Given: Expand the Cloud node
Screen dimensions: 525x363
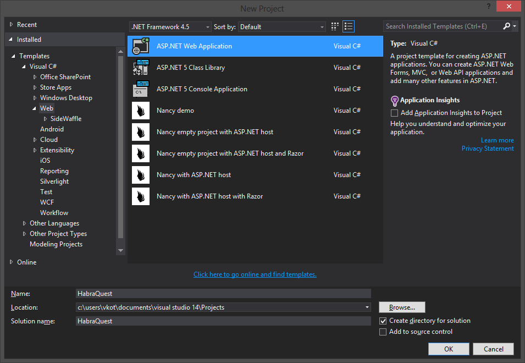Looking at the screenshot, I should [x=35, y=140].
